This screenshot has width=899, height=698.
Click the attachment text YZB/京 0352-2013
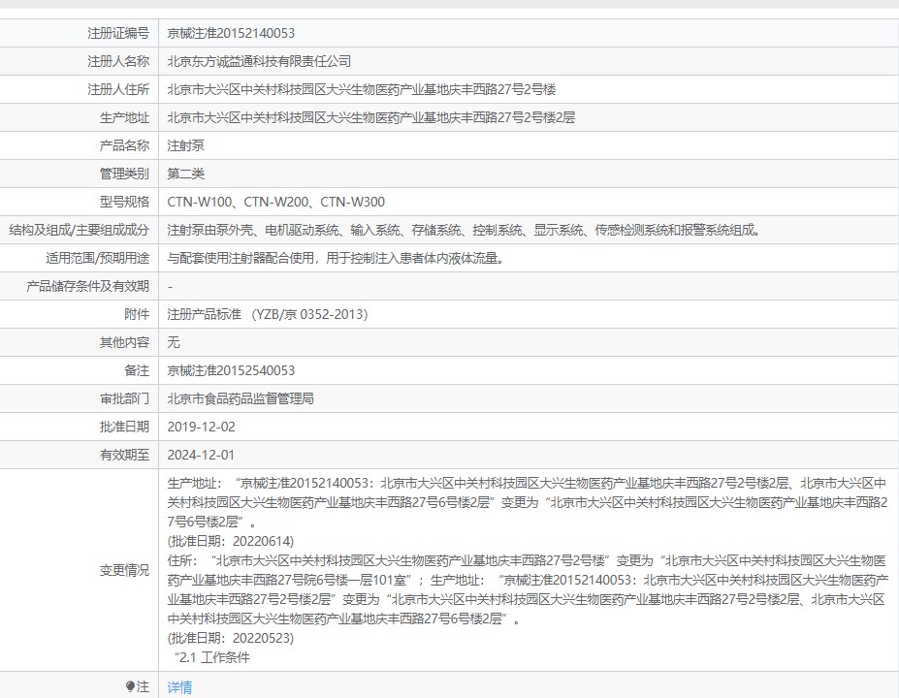(309, 314)
